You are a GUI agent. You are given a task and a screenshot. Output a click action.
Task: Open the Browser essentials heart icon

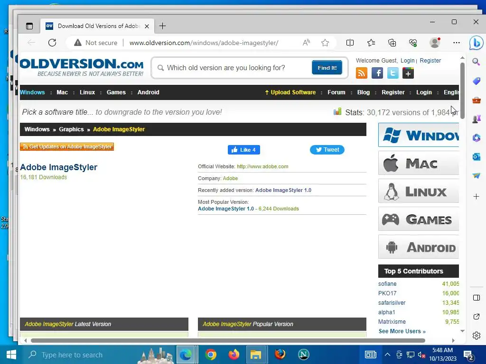(413, 43)
